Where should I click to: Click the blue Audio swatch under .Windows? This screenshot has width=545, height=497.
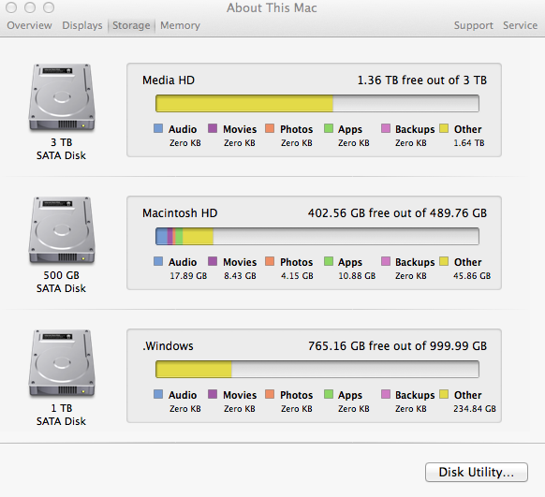[x=158, y=394]
